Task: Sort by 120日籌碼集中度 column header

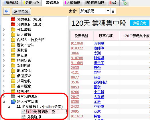Action: point(135,36)
